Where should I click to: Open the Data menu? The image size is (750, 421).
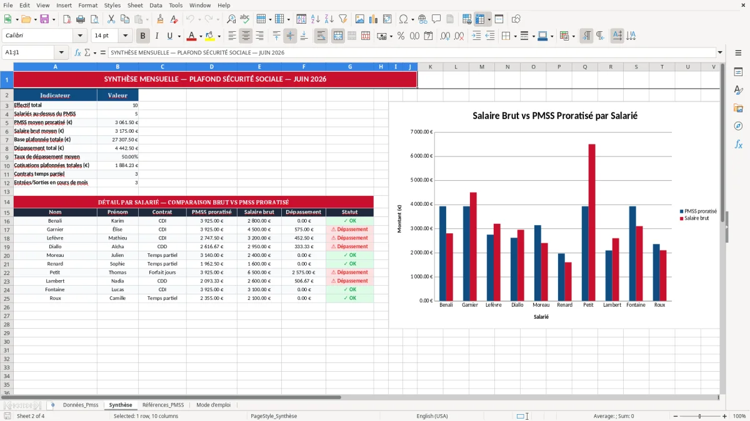156,5
